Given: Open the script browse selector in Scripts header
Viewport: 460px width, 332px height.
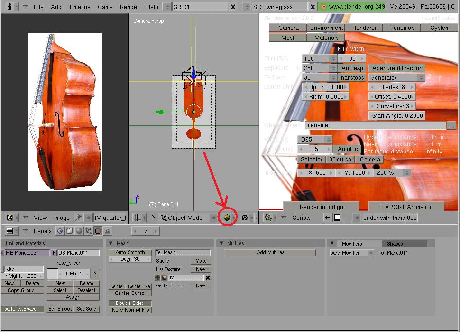Looking at the screenshot, I should [357, 218].
